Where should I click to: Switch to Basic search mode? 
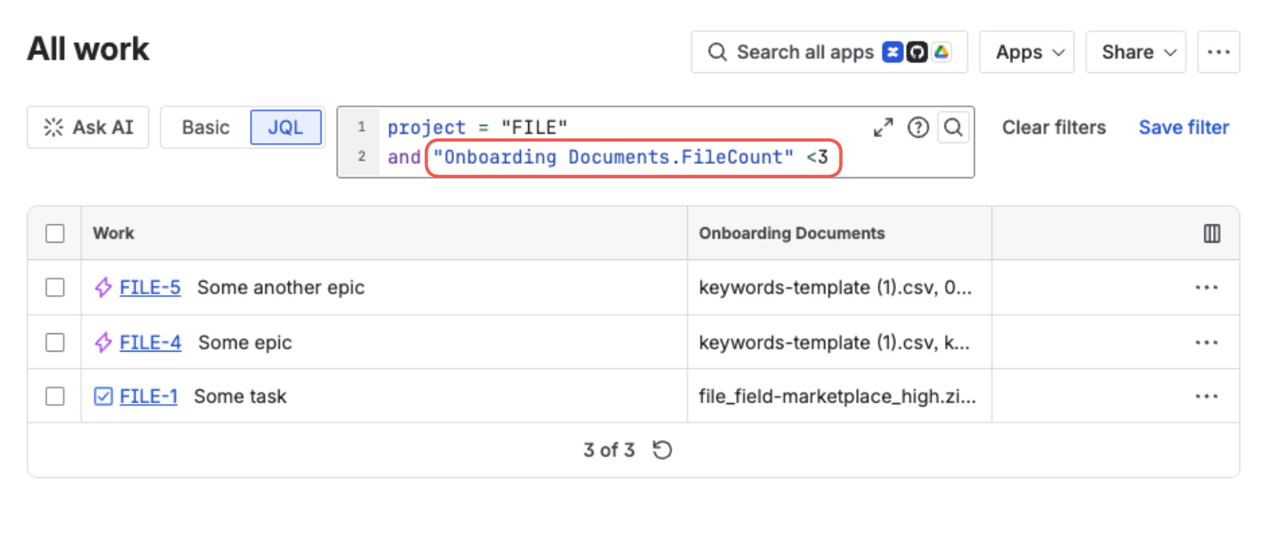205,127
